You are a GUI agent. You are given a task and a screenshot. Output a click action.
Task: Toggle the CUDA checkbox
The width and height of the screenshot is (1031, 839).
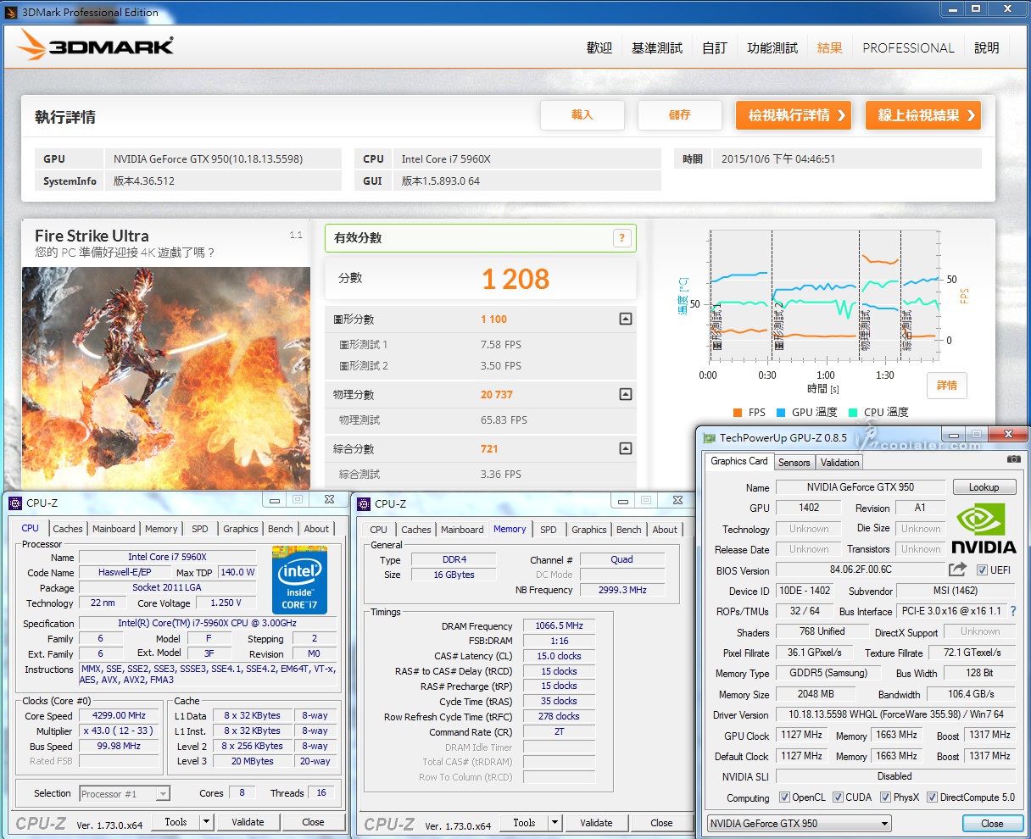click(838, 797)
